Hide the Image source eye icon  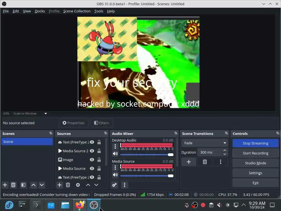pos(92,160)
